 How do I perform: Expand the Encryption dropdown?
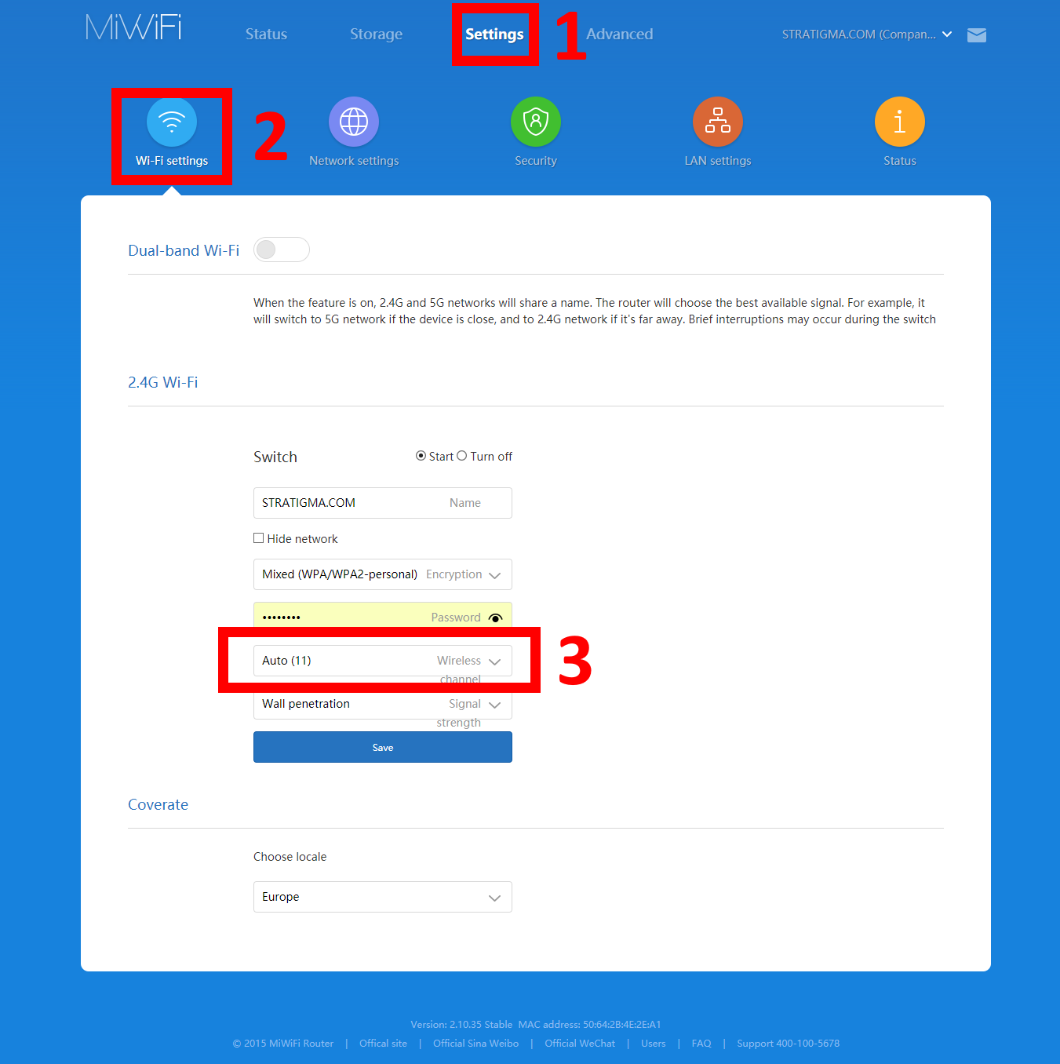pos(383,574)
